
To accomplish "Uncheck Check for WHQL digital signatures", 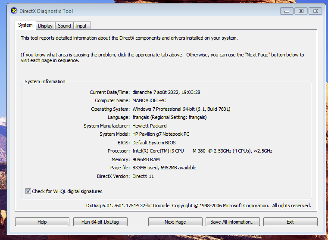I will pyautogui.click(x=28, y=191).
